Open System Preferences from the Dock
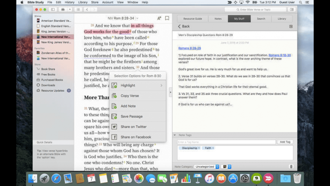330x186 pixels. point(245,178)
